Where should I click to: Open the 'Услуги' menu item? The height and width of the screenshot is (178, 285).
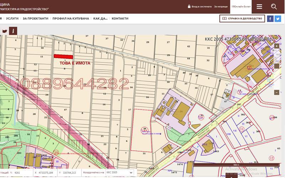tap(12, 19)
